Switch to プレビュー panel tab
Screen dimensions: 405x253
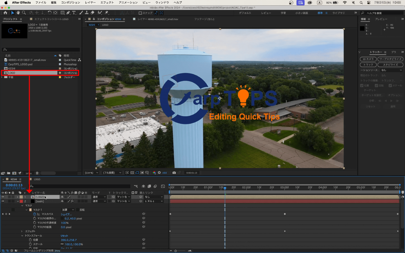point(381,19)
